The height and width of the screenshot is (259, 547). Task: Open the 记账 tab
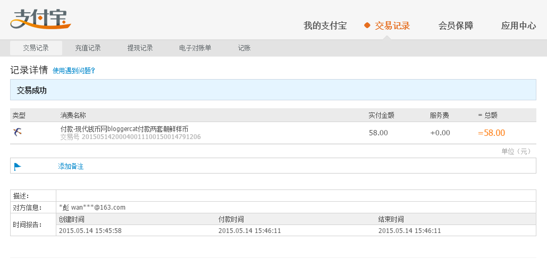coord(244,48)
